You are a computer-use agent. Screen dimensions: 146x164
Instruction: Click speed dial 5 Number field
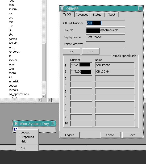tap(81, 91)
